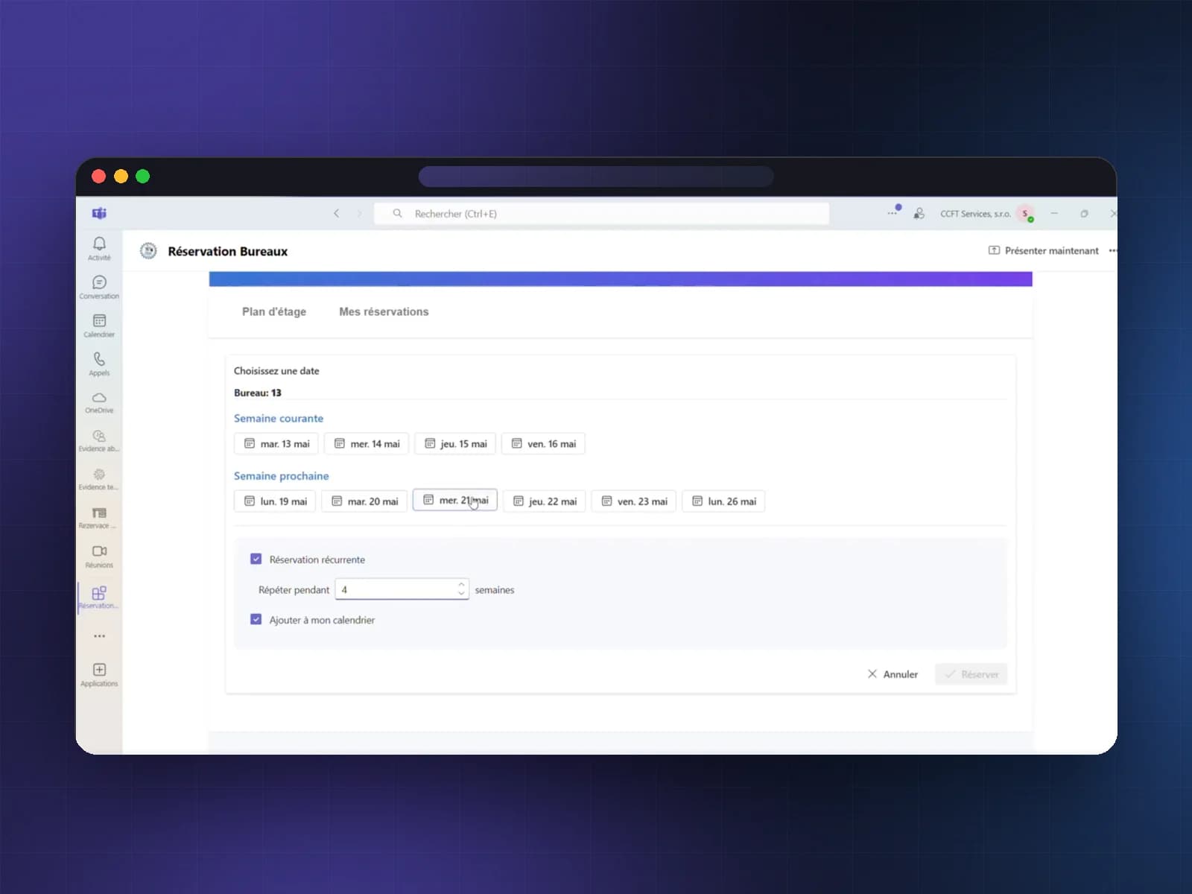The height and width of the screenshot is (894, 1192).
Task: Click the people/contacts icon near account name
Action: click(x=919, y=214)
